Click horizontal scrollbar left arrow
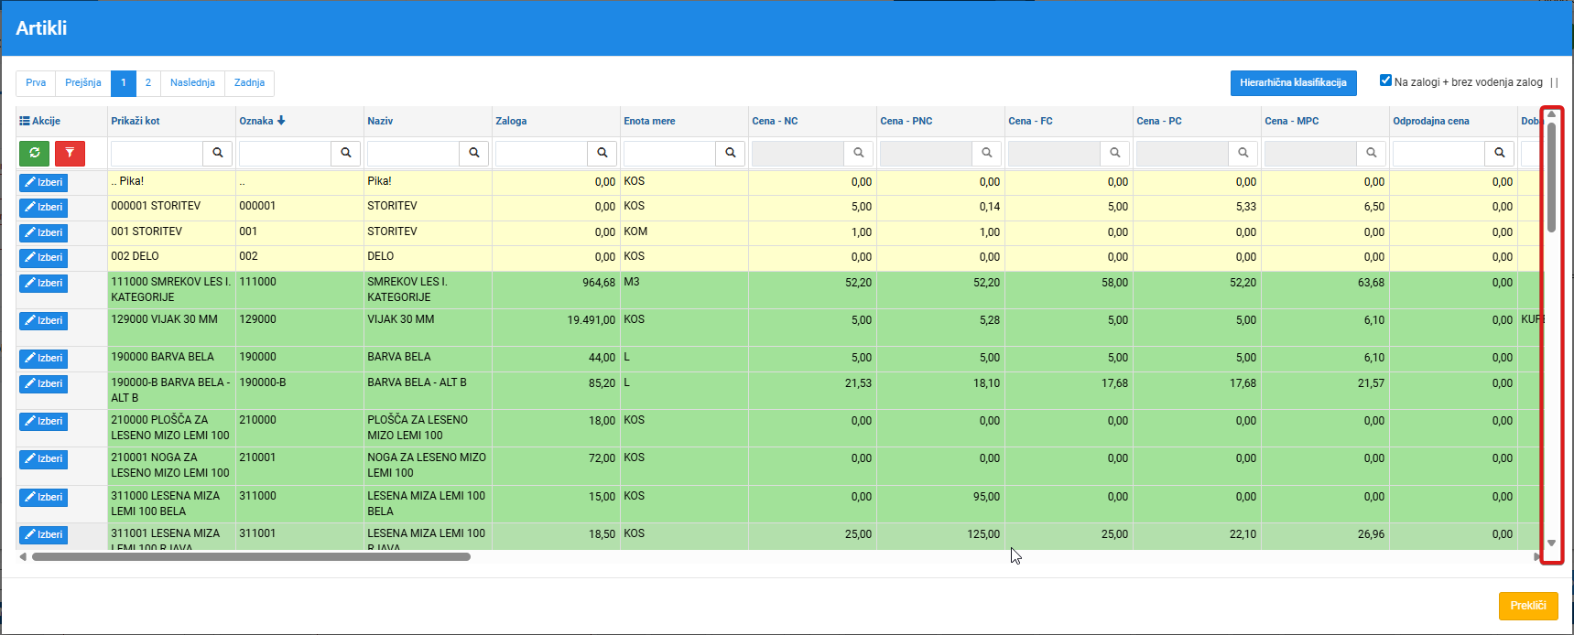Screen dimensions: 1574x635 pos(23,556)
